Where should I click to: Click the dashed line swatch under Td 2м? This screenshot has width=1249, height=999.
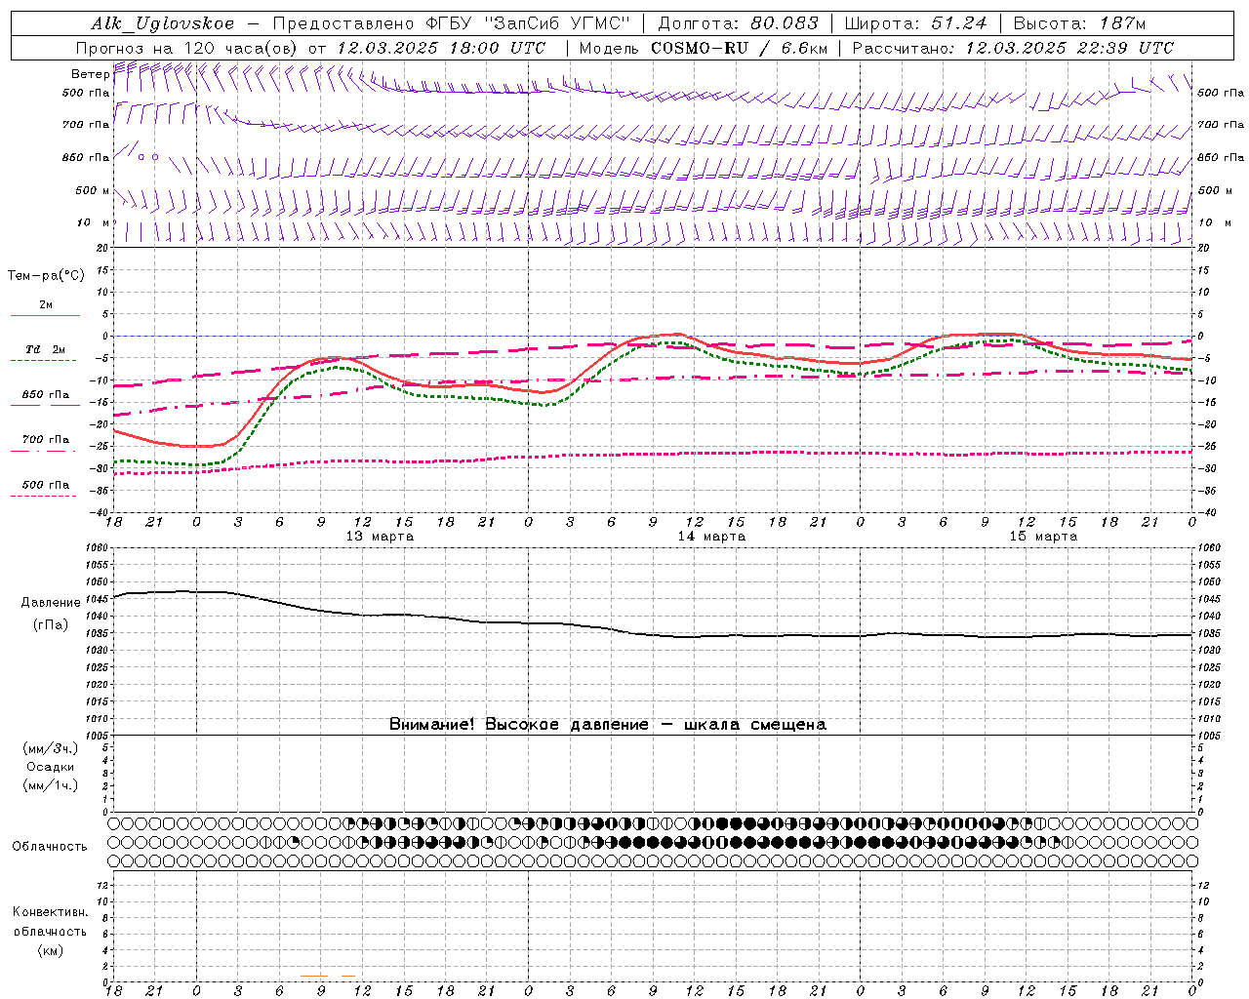pyautogui.click(x=43, y=361)
